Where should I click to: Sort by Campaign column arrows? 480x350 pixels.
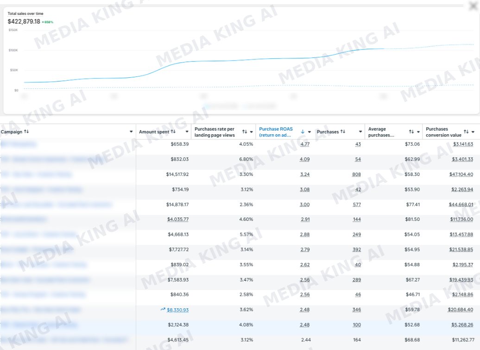(26, 131)
